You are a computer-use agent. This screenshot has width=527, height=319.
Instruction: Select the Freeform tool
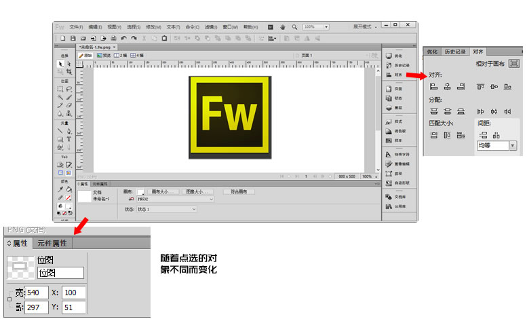[60, 147]
